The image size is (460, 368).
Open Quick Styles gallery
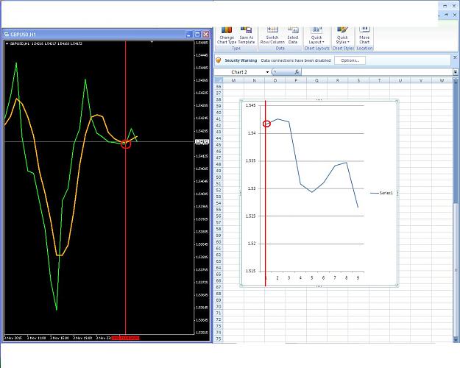(342, 35)
